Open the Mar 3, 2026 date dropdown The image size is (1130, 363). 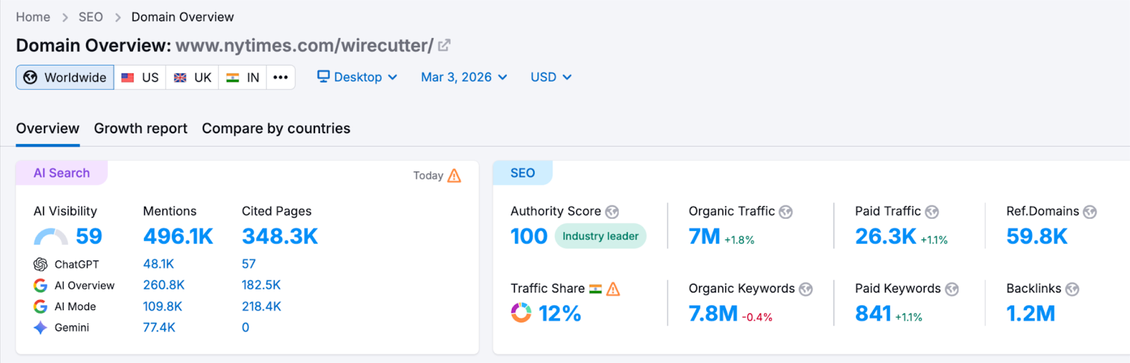[x=464, y=77]
